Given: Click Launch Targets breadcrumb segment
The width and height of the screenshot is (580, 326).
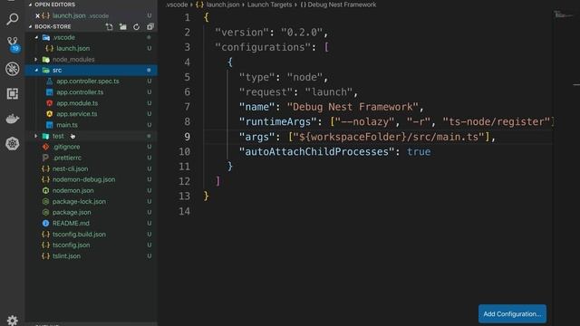Looking at the screenshot, I should (x=269, y=5).
